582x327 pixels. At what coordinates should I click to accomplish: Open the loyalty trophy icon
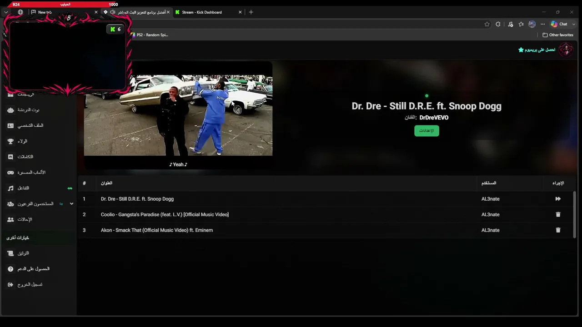(10, 141)
